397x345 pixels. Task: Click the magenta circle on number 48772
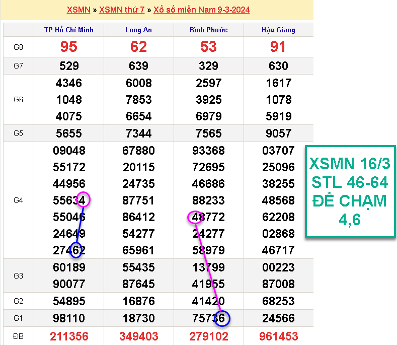point(195,217)
